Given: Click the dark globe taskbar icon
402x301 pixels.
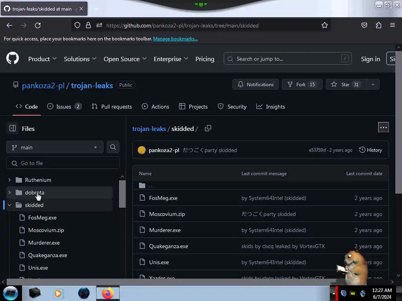Looking at the screenshot, I should pos(84,293).
